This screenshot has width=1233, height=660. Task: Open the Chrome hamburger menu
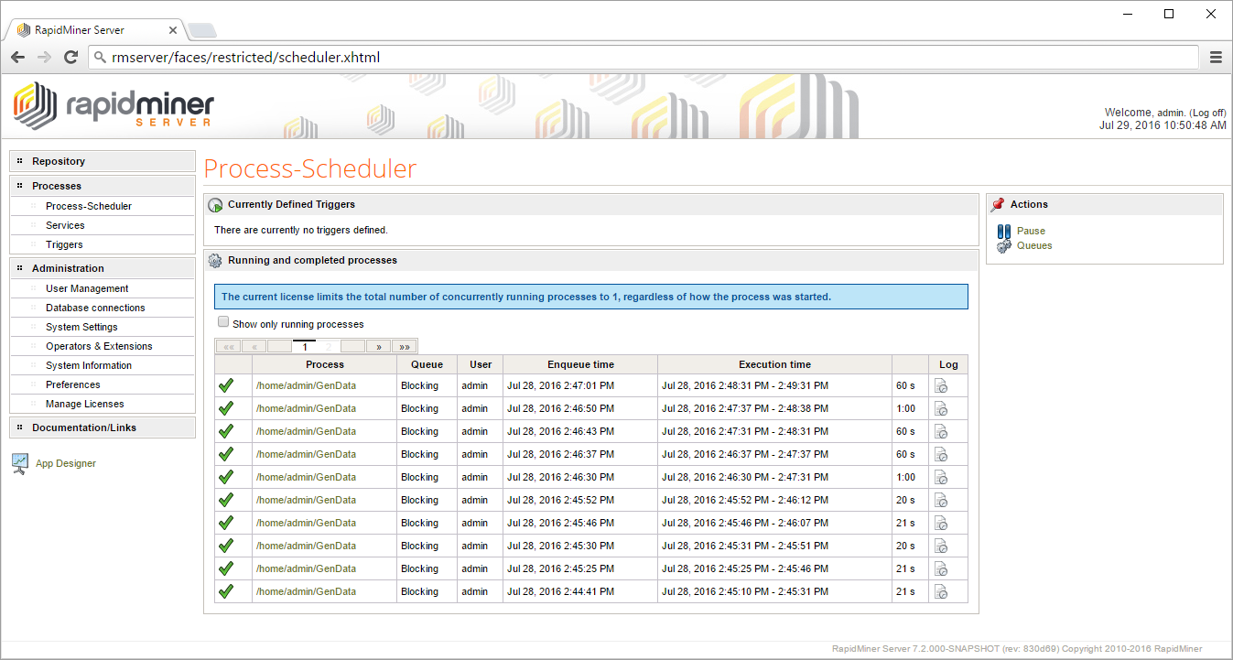pos(1216,58)
